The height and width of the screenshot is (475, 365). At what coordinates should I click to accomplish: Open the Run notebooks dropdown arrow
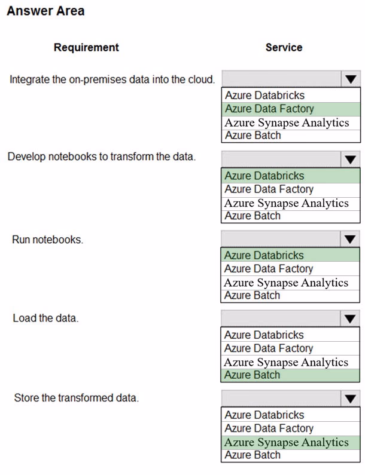(x=350, y=240)
